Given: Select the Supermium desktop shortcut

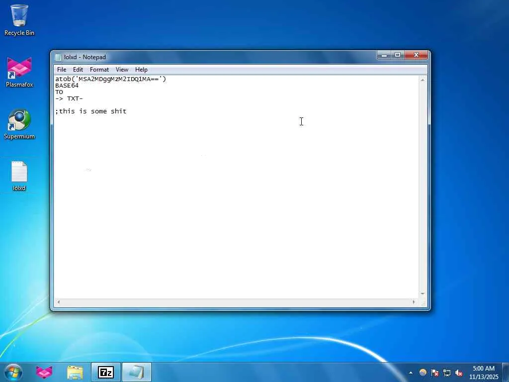Looking at the screenshot, I should [19, 124].
